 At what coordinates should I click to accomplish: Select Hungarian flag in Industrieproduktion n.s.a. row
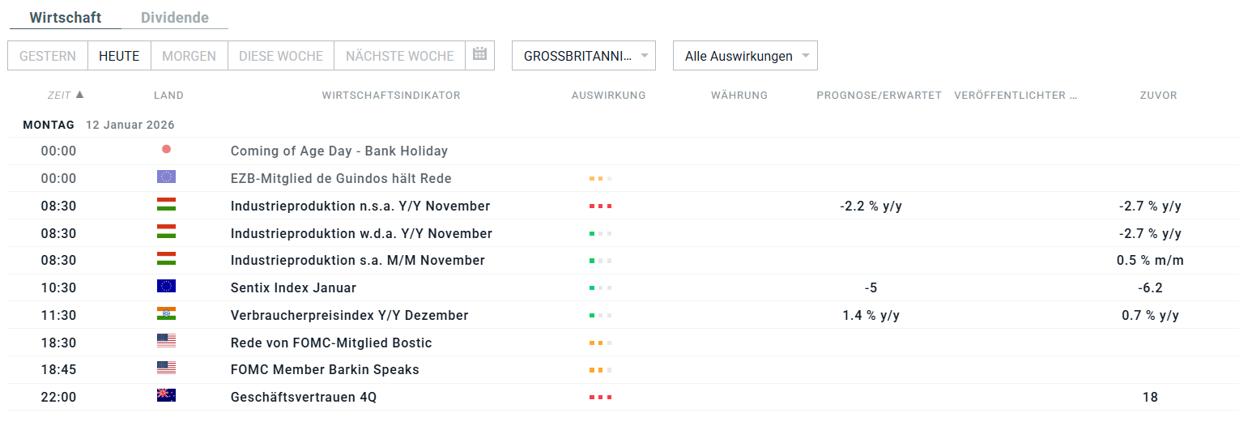point(166,205)
